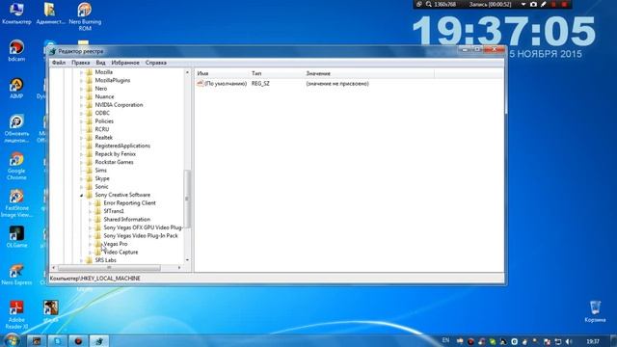Select the Sony Vegas Video Plug-In Pack key
The width and height of the screenshot is (617, 347).
click(141, 235)
